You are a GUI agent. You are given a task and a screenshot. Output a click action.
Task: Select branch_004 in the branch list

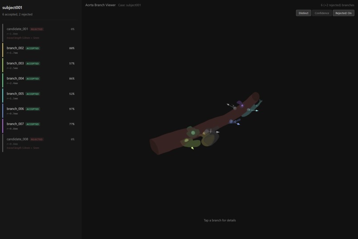coord(39,80)
